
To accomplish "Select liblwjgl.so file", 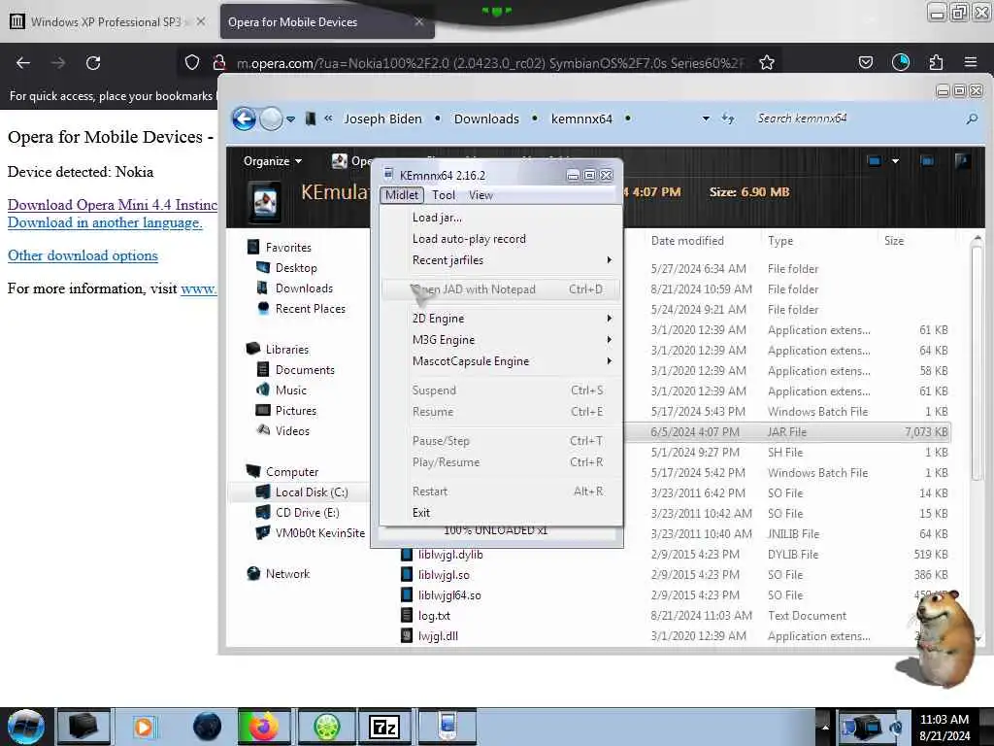I will coord(443,575).
